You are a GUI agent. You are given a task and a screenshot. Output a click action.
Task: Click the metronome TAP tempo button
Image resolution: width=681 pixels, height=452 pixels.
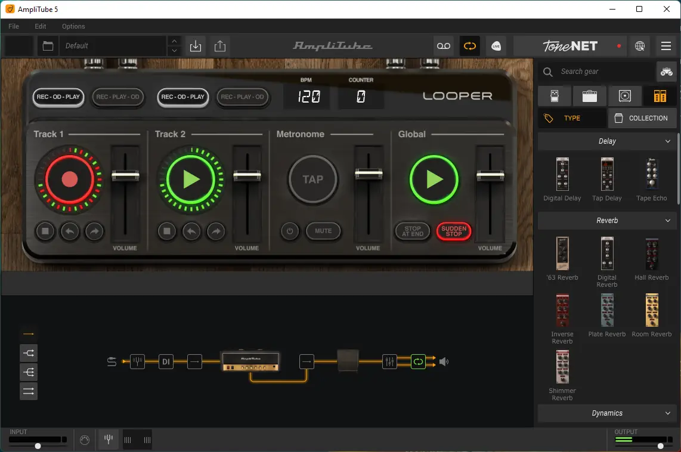pyautogui.click(x=312, y=179)
